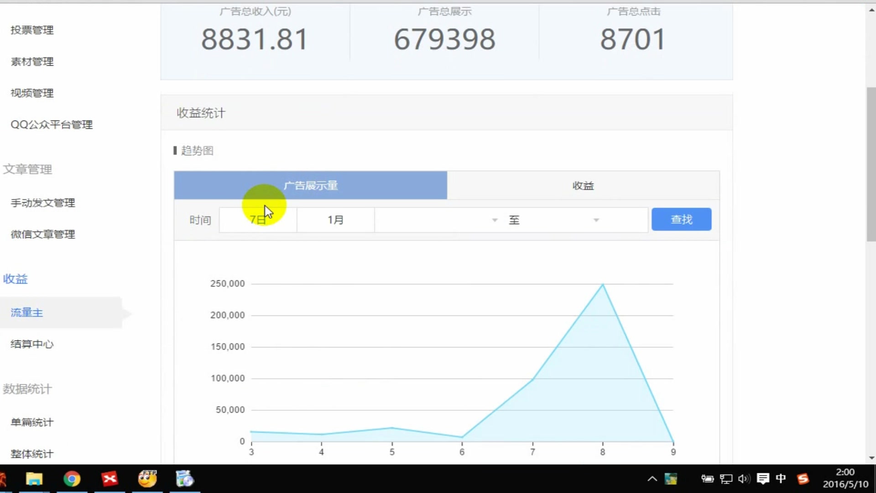This screenshot has height=493, width=876.
Task: Click the 数据统计 section heading
Action: point(27,389)
